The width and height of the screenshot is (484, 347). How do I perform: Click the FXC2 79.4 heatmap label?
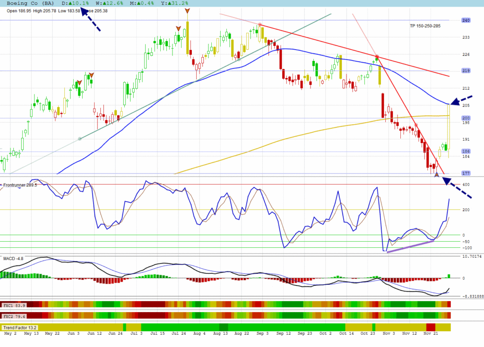coord(14,315)
